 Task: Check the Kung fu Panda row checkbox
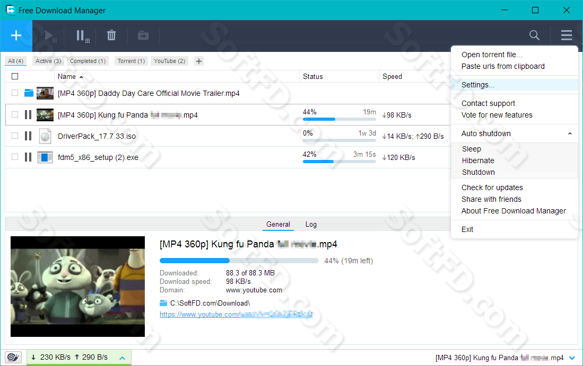(15, 114)
